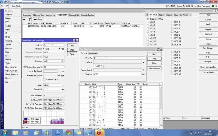Select ping row with sequence number 24
The height and width of the screenshot is (136, 218).
[120, 97]
